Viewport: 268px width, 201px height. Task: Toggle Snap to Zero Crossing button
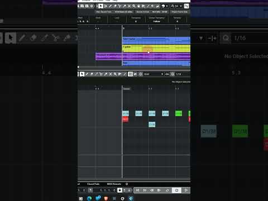pos(186,6)
